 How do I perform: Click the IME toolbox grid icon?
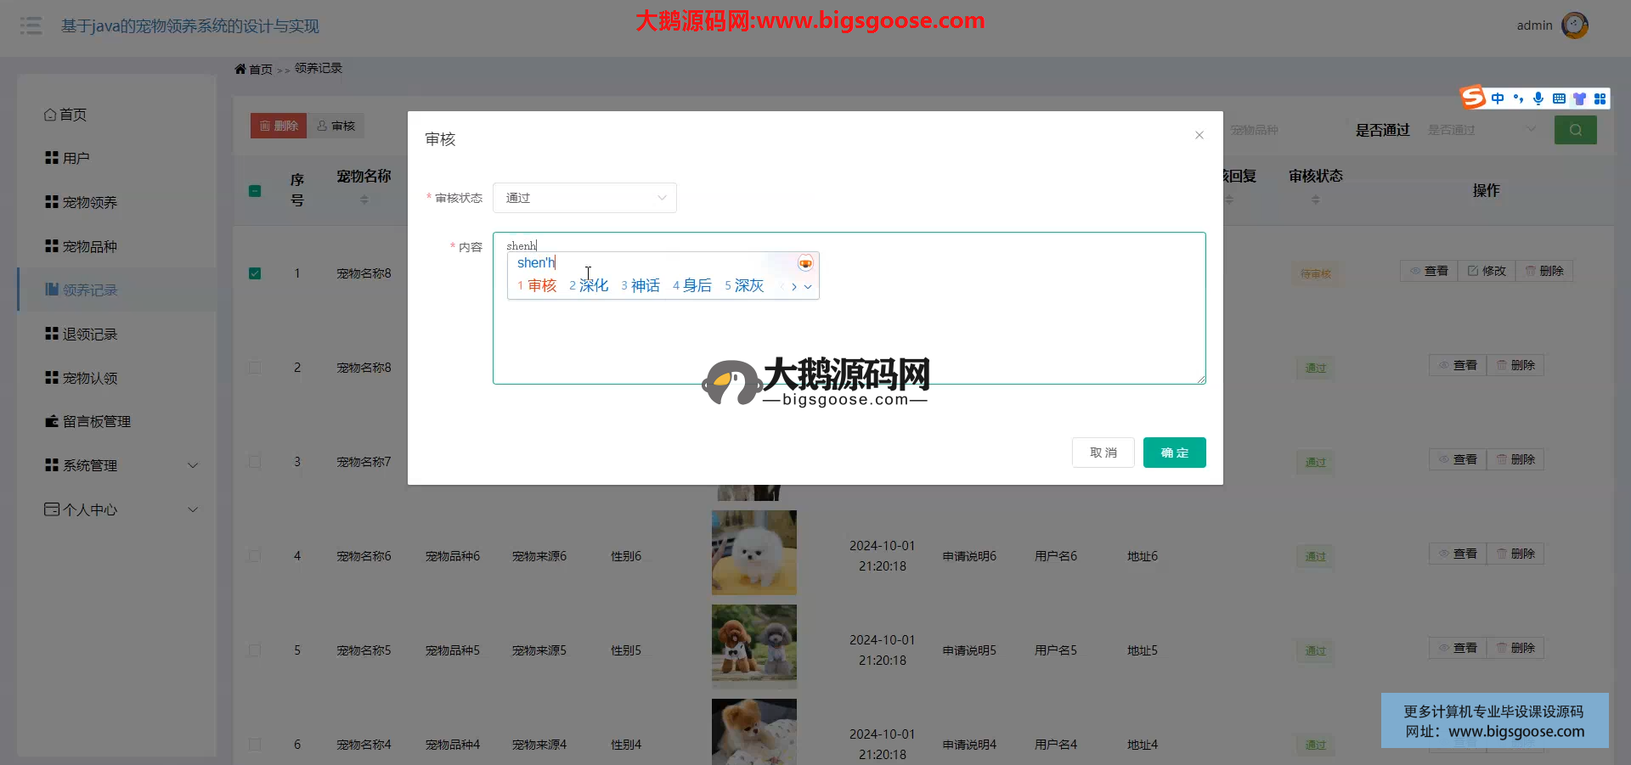(x=1600, y=98)
